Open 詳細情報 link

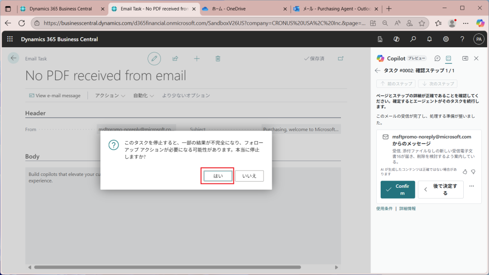[407, 208]
